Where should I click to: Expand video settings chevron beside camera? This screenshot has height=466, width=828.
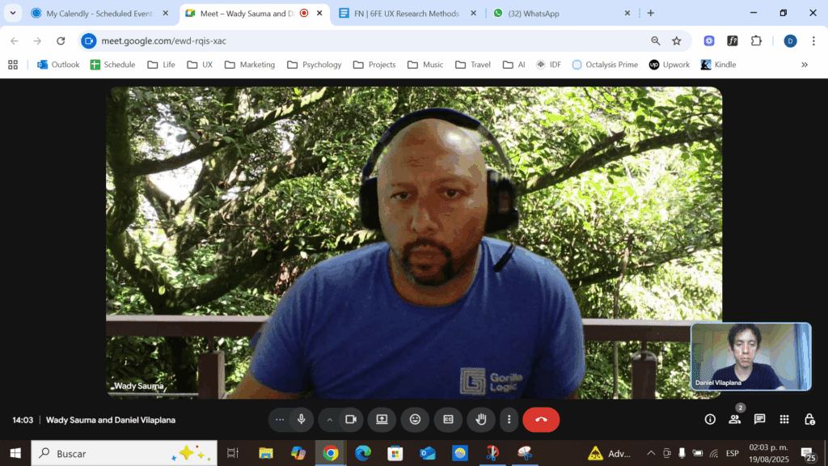click(329, 419)
